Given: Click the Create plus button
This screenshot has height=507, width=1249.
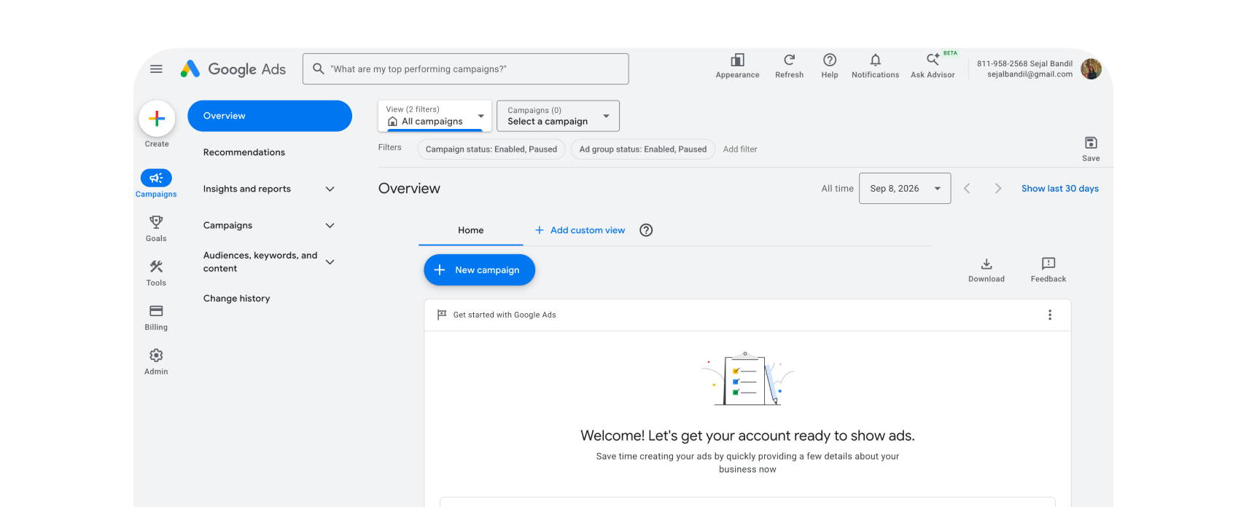Looking at the screenshot, I should click(x=157, y=119).
